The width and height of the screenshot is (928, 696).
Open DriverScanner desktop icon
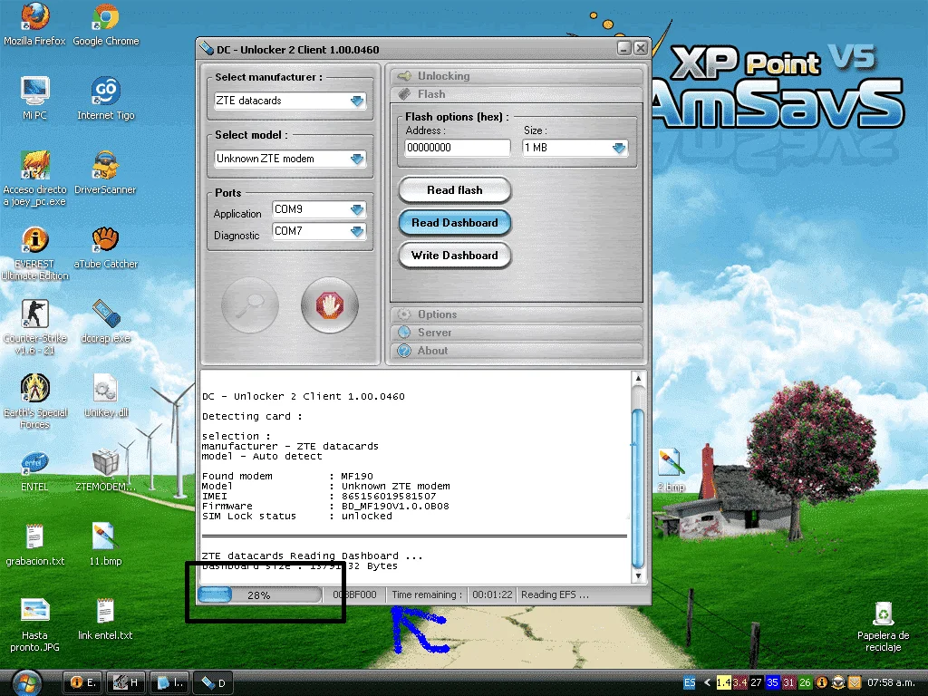[x=105, y=173]
